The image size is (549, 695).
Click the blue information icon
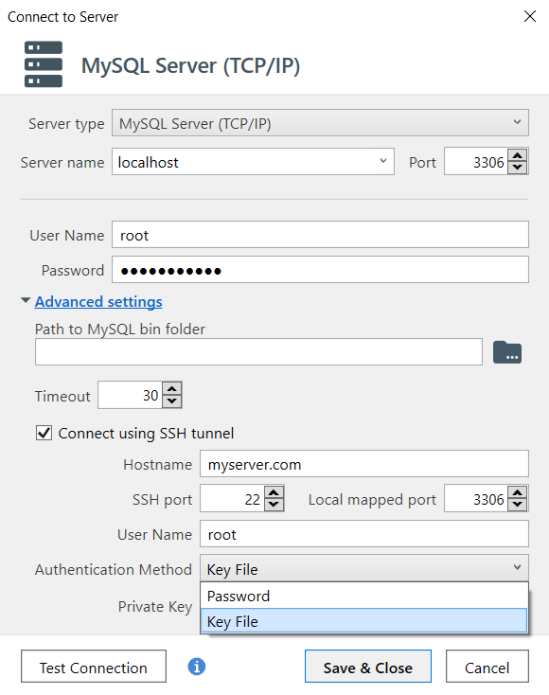point(196,667)
